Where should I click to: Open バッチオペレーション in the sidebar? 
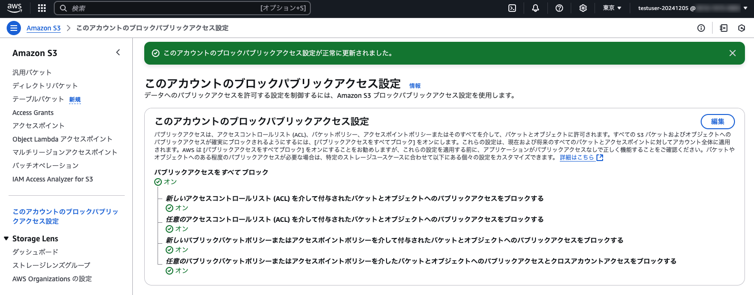(46, 165)
